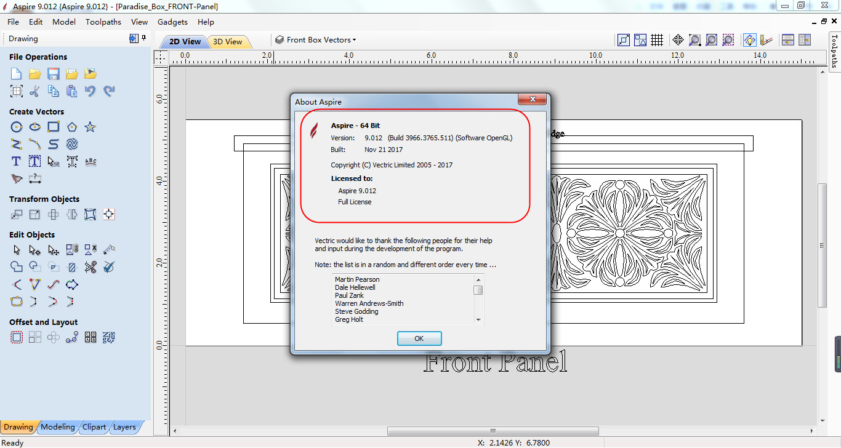The image size is (841, 448).
Task: Open the Gadgets menu
Action: pos(172,22)
